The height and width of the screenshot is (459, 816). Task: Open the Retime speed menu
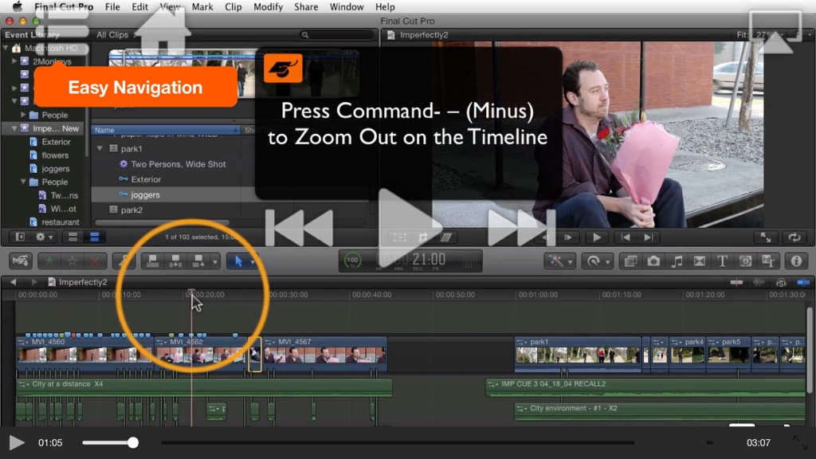click(x=596, y=261)
